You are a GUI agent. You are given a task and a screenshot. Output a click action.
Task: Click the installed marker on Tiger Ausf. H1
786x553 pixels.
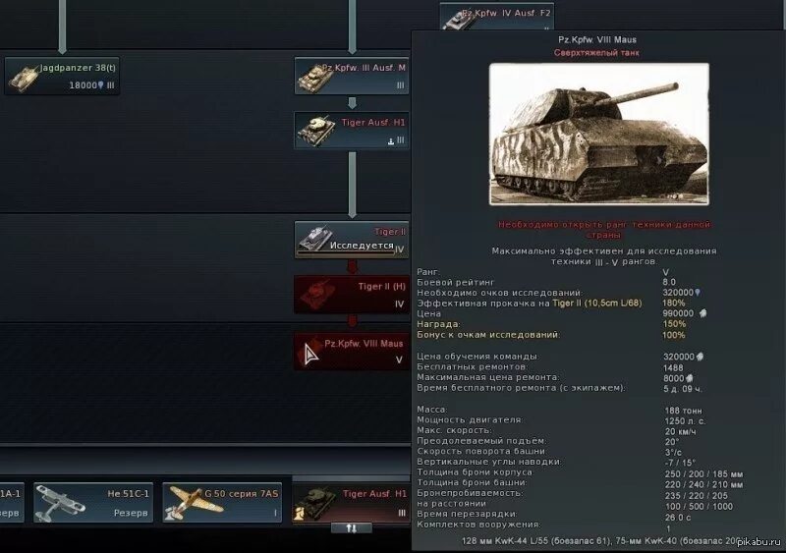(391, 141)
